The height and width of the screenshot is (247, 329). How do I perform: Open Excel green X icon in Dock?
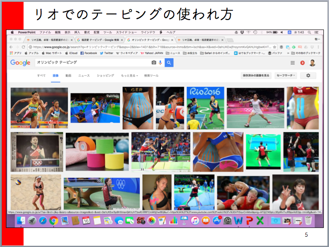(x=260, y=221)
